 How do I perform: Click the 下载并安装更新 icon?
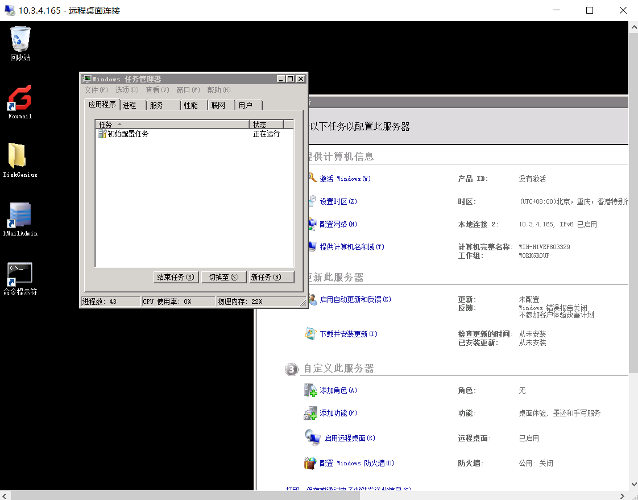click(x=310, y=334)
